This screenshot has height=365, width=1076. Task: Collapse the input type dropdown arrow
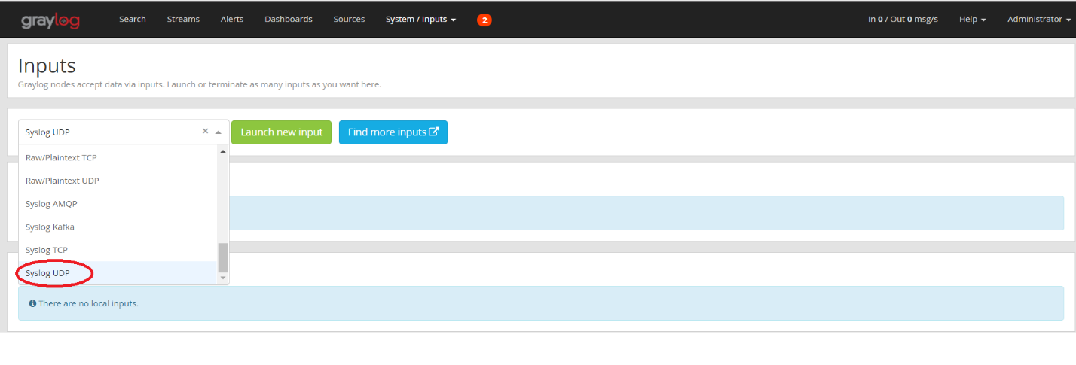[x=219, y=132]
